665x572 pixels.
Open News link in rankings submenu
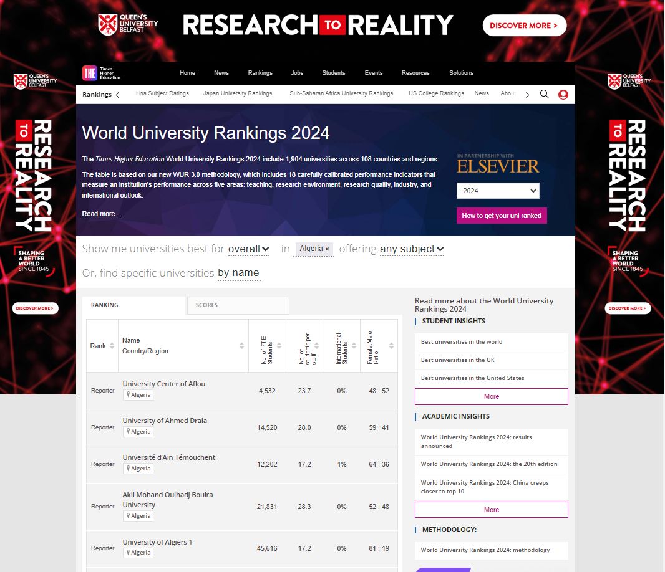[482, 93]
